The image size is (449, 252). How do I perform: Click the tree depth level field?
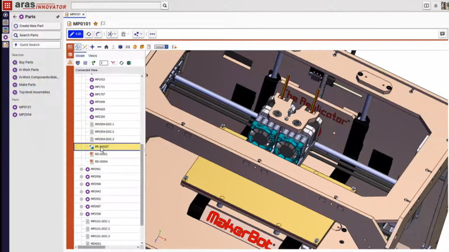point(103,63)
